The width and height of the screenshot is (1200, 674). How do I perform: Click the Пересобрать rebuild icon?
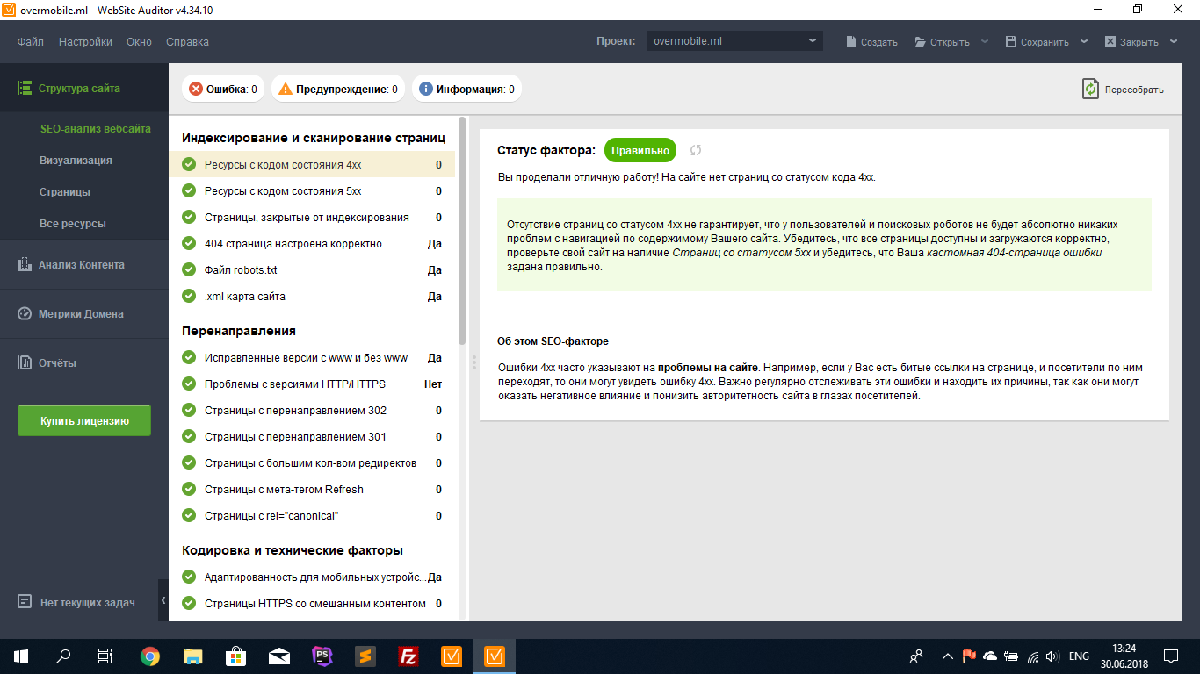click(1090, 89)
